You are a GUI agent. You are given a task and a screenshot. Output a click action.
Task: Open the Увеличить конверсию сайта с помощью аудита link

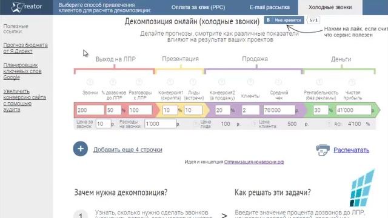coord(24,101)
